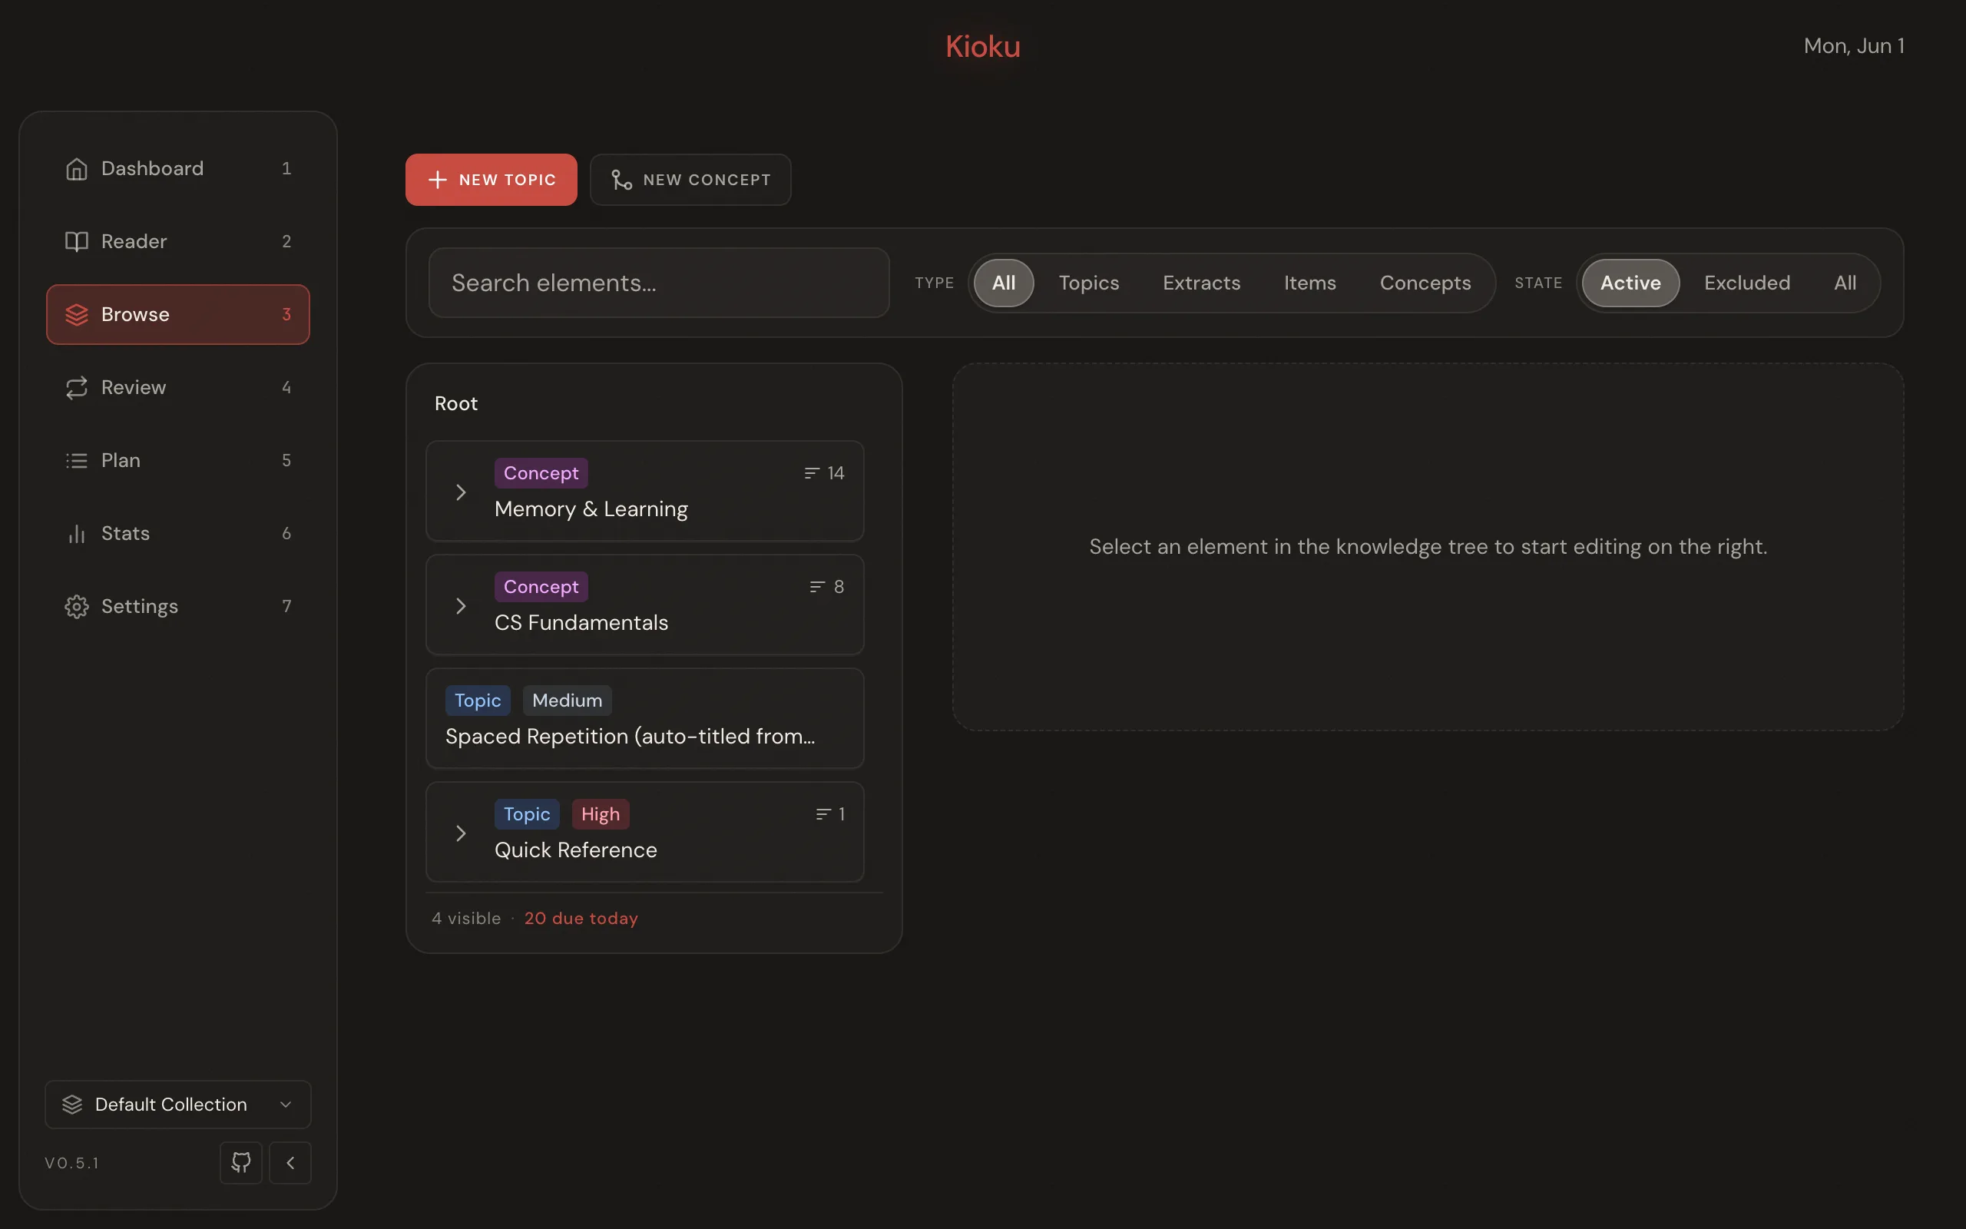The image size is (1966, 1229).
Task: Set type filter to All
Action: point(1003,283)
